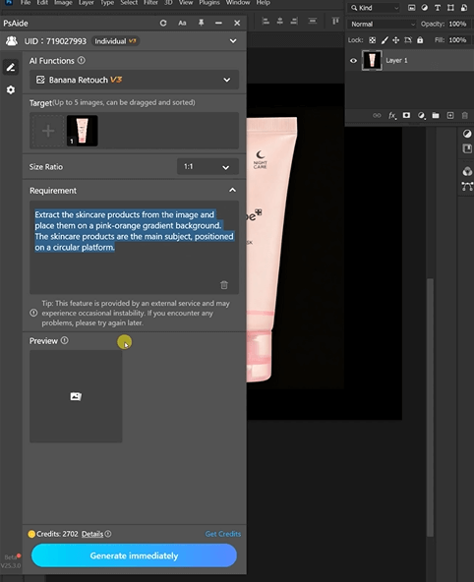Create new fill or adjustment layer

(421, 115)
